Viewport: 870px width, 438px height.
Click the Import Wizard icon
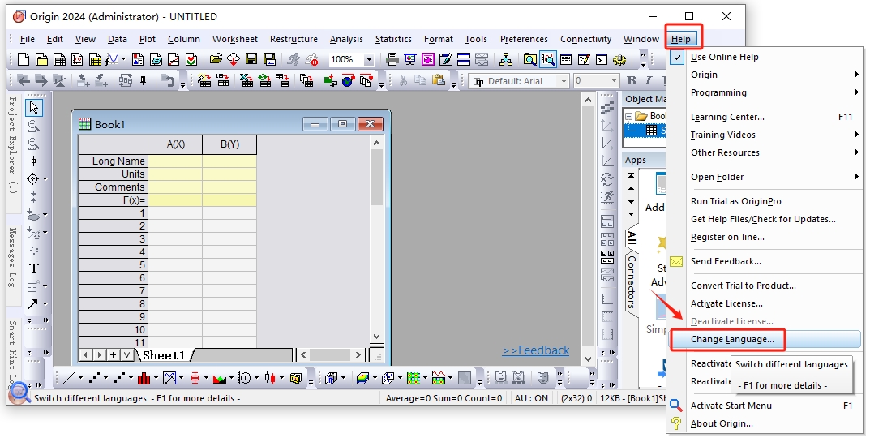pos(204,80)
